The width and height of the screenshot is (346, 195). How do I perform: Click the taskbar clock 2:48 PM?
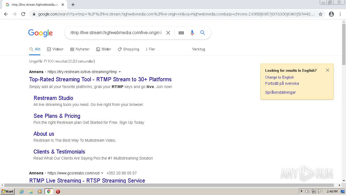332,191
